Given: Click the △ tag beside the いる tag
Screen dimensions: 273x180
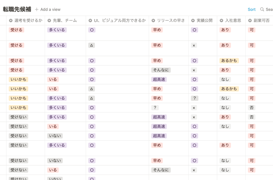Looking at the screenshot, I should 91,89.
